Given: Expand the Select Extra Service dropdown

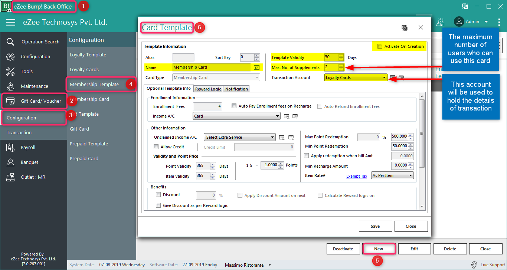Looking at the screenshot, I should [x=240, y=137].
